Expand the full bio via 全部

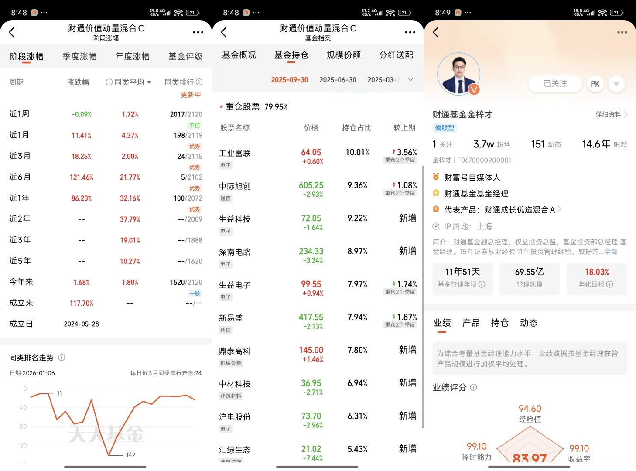click(611, 252)
